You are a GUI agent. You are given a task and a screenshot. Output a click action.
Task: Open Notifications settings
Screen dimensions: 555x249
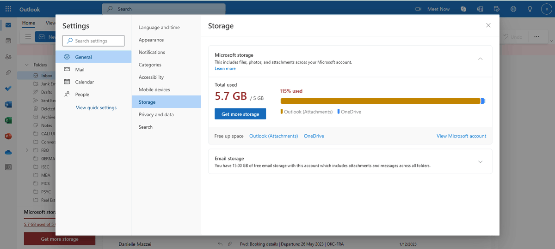click(166, 53)
